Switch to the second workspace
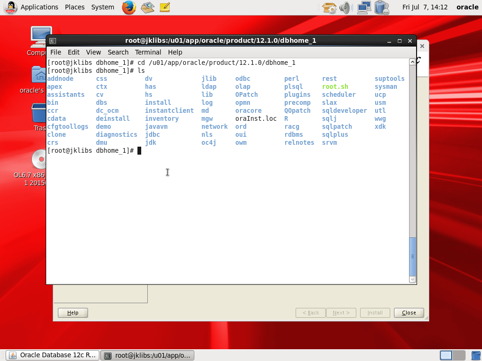482x361 pixels. (x=459, y=355)
